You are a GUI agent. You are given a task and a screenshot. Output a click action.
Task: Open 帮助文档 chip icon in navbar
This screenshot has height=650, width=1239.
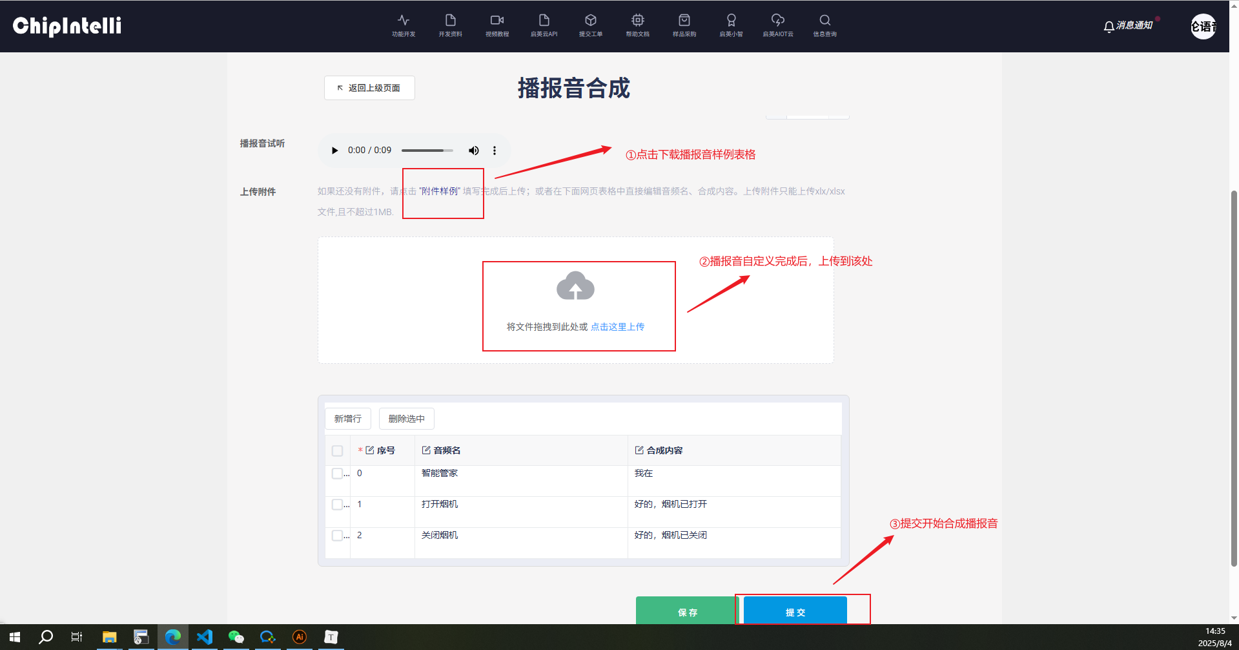pos(637,25)
